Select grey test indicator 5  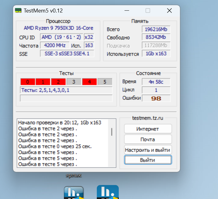click(x=105, y=82)
